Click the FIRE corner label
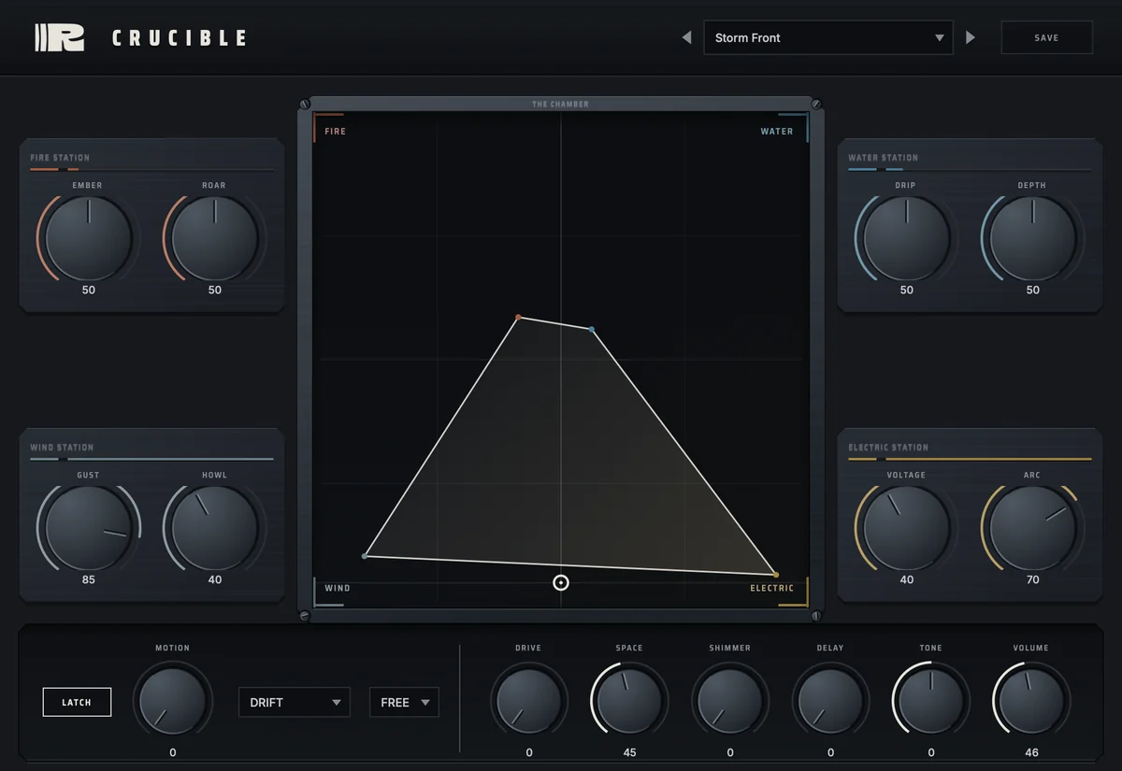The image size is (1122, 771). click(335, 132)
